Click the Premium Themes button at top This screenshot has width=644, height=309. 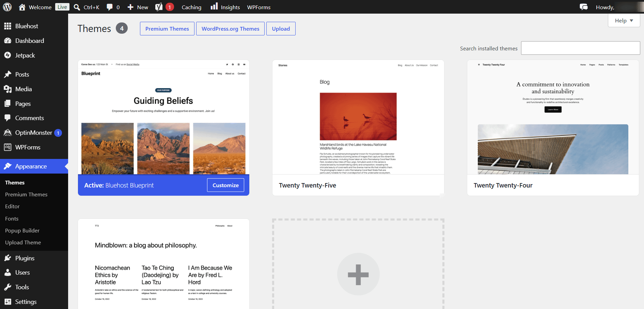click(167, 29)
